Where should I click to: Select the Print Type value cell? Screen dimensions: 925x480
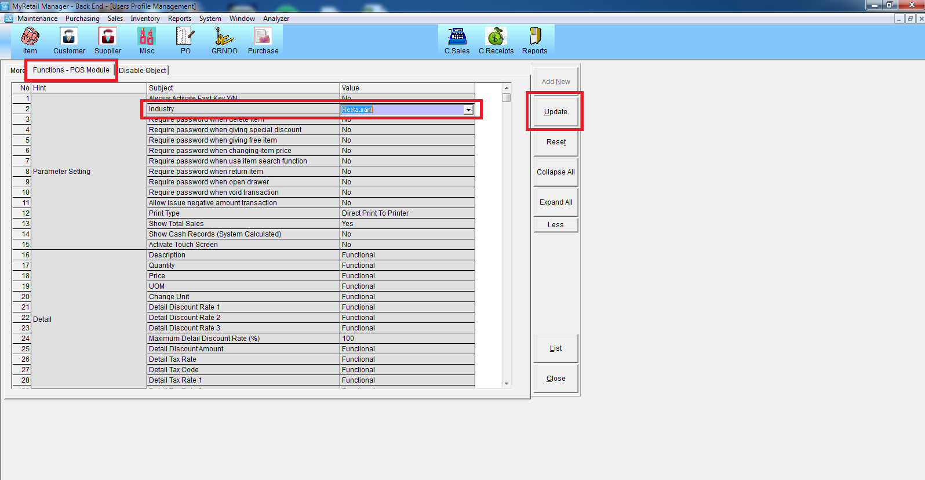click(x=407, y=213)
